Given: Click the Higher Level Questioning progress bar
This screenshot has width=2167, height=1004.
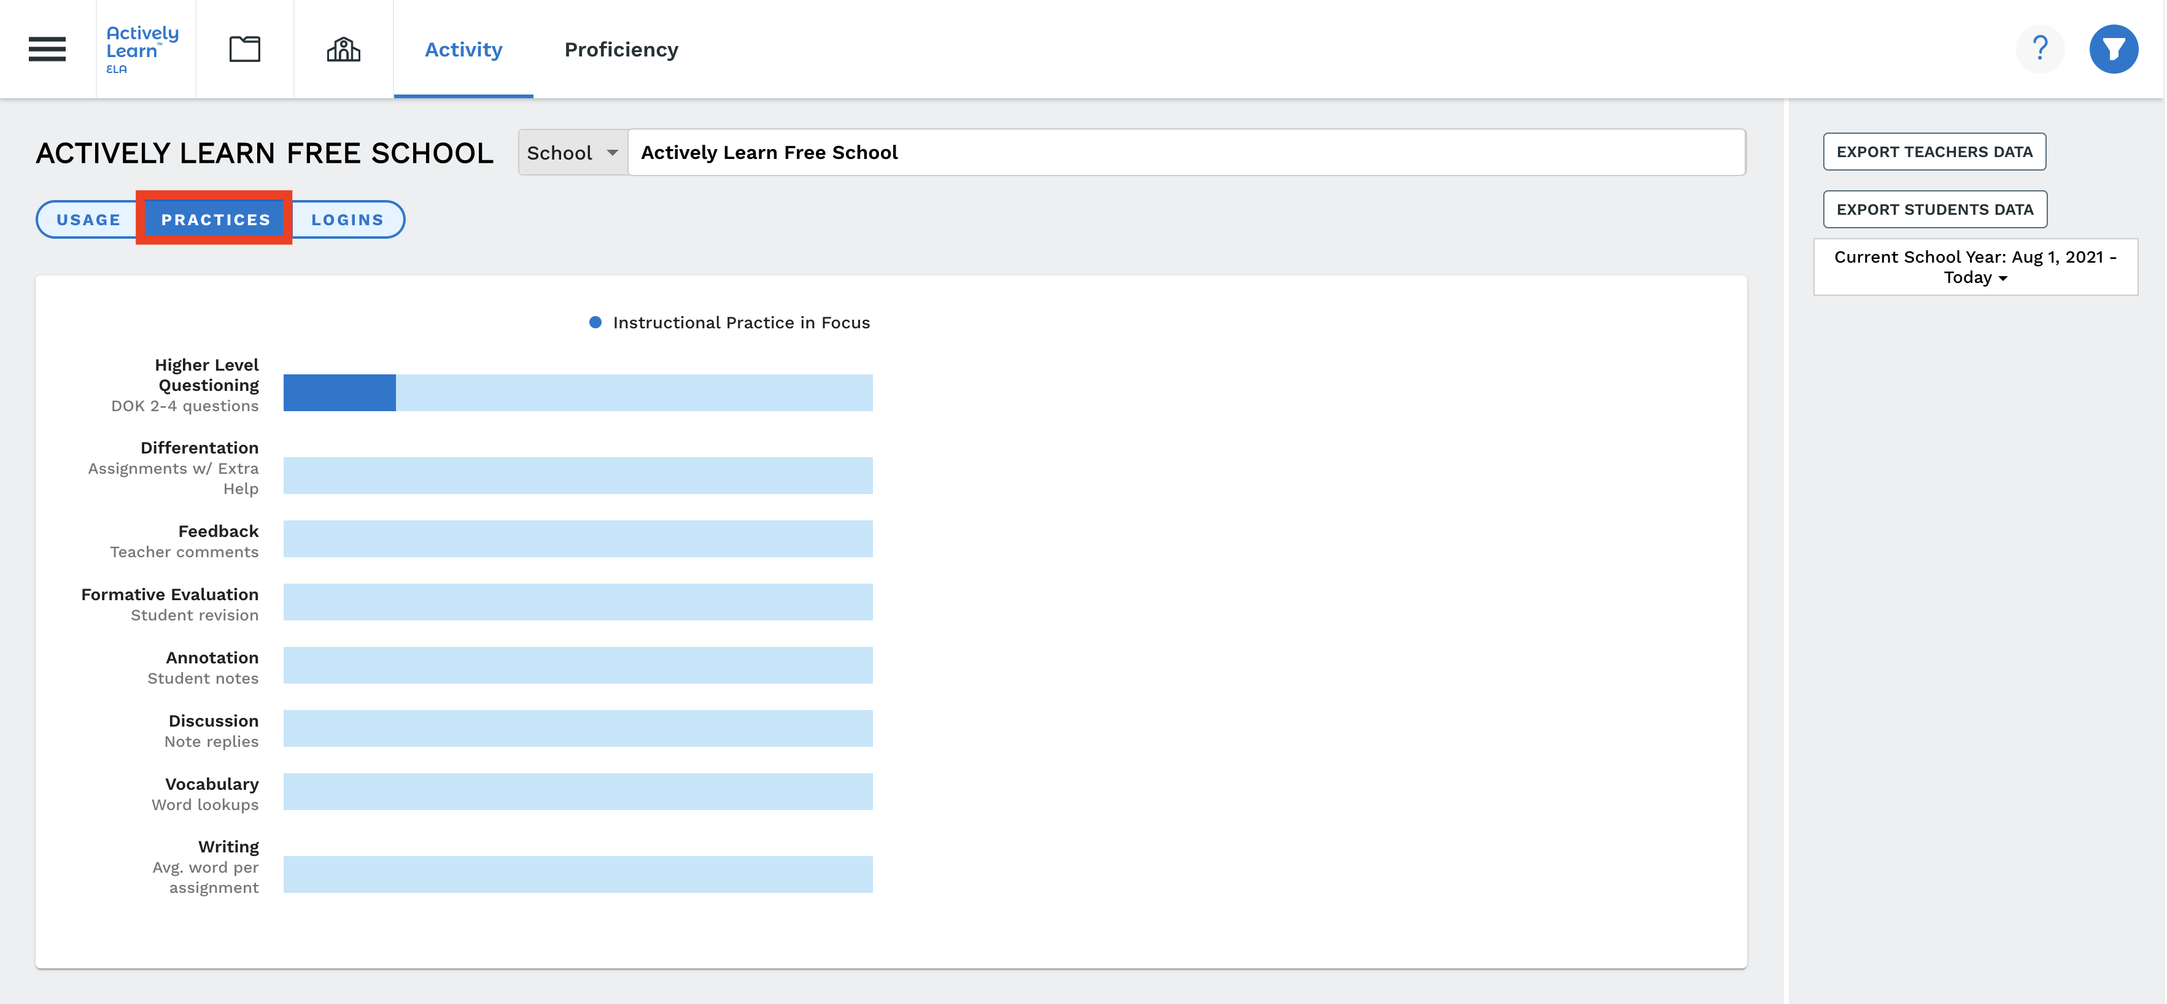Looking at the screenshot, I should (578, 393).
